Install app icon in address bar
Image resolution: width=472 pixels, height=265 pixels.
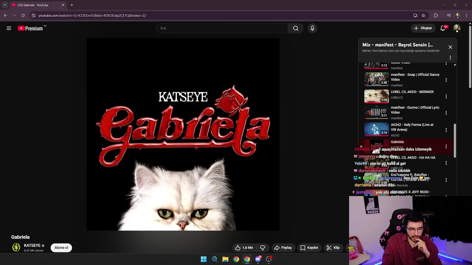[415, 15]
